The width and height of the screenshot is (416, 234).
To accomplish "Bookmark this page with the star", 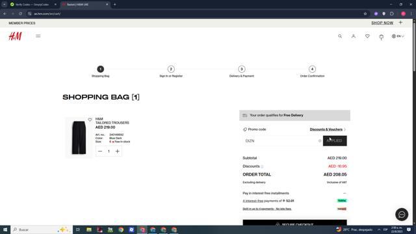I will [365, 14].
